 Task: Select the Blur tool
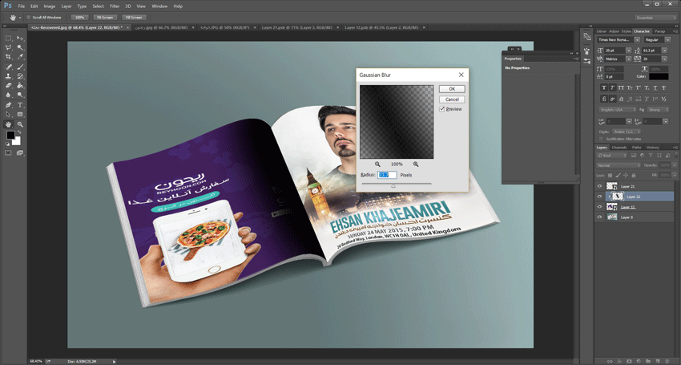coord(8,95)
